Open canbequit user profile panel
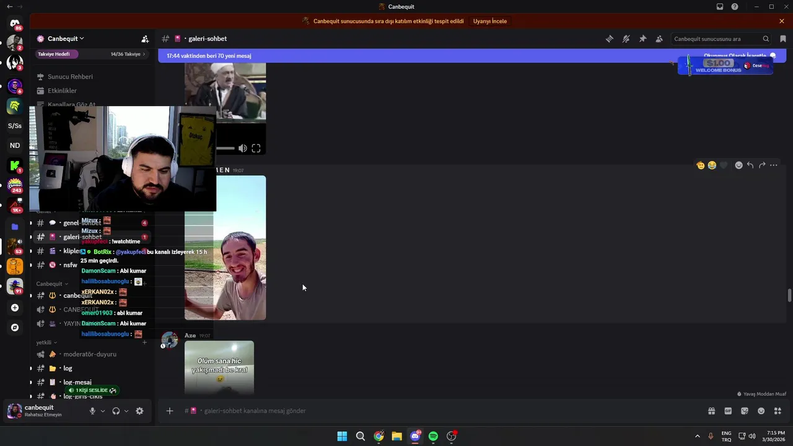The image size is (793, 446). (43, 411)
